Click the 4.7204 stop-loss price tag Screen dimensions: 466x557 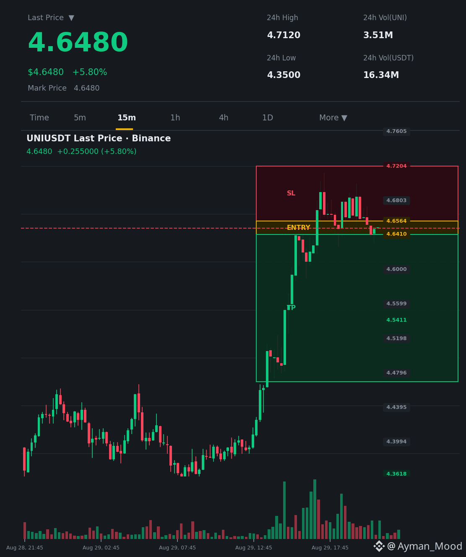coord(396,166)
